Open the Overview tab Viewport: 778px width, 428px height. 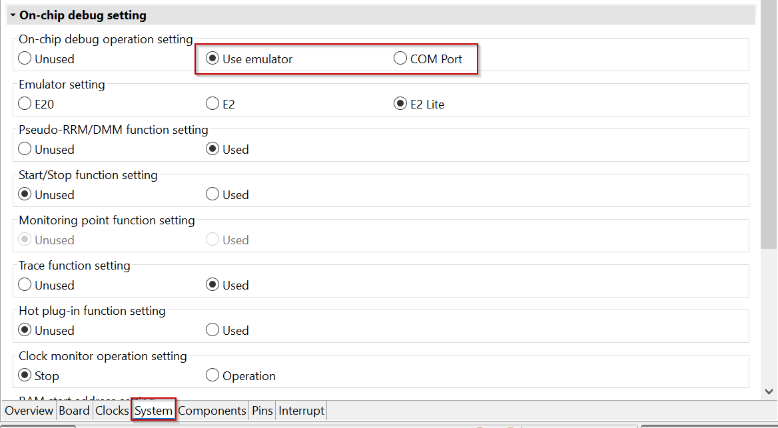click(29, 411)
